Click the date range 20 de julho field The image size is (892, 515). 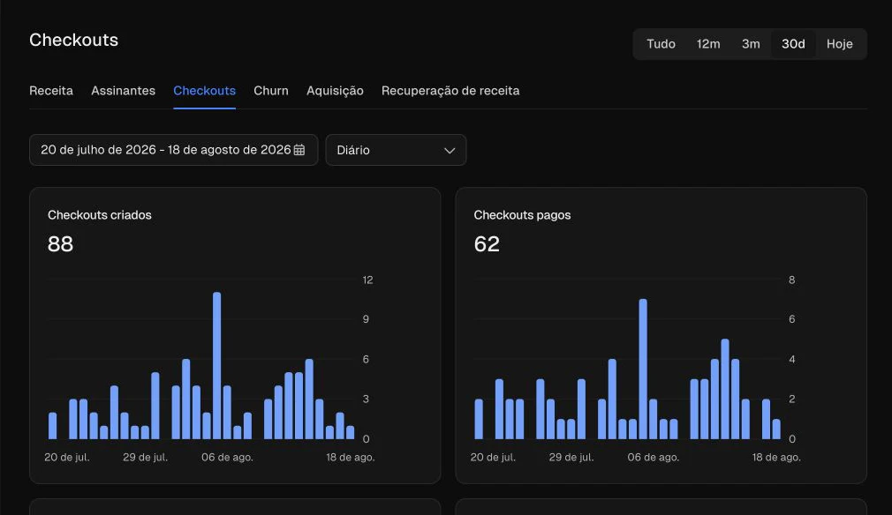(173, 150)
